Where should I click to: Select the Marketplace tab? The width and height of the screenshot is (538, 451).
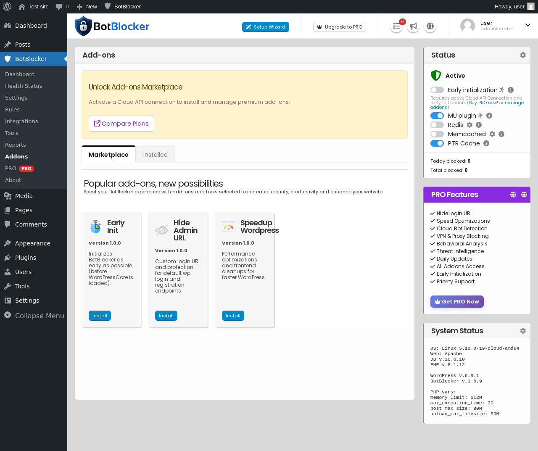click(108, 155)
